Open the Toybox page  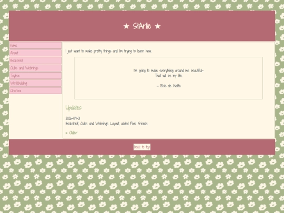tap(36, 76)
